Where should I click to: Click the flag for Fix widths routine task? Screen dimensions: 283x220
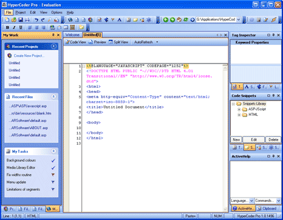tap(53, 175)
